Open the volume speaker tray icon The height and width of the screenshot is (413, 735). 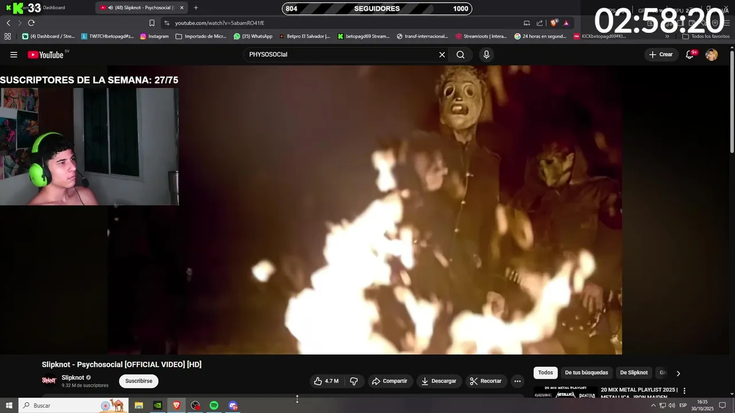click(672, 406)
